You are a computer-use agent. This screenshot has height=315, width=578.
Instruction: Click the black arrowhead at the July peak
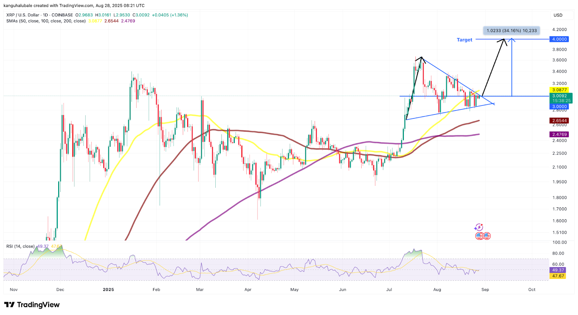pyautogui.click(x=421, y=59)
